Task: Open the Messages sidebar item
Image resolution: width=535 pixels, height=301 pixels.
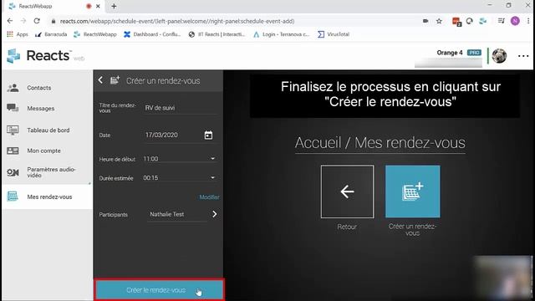Action: [x=47, y=109]
